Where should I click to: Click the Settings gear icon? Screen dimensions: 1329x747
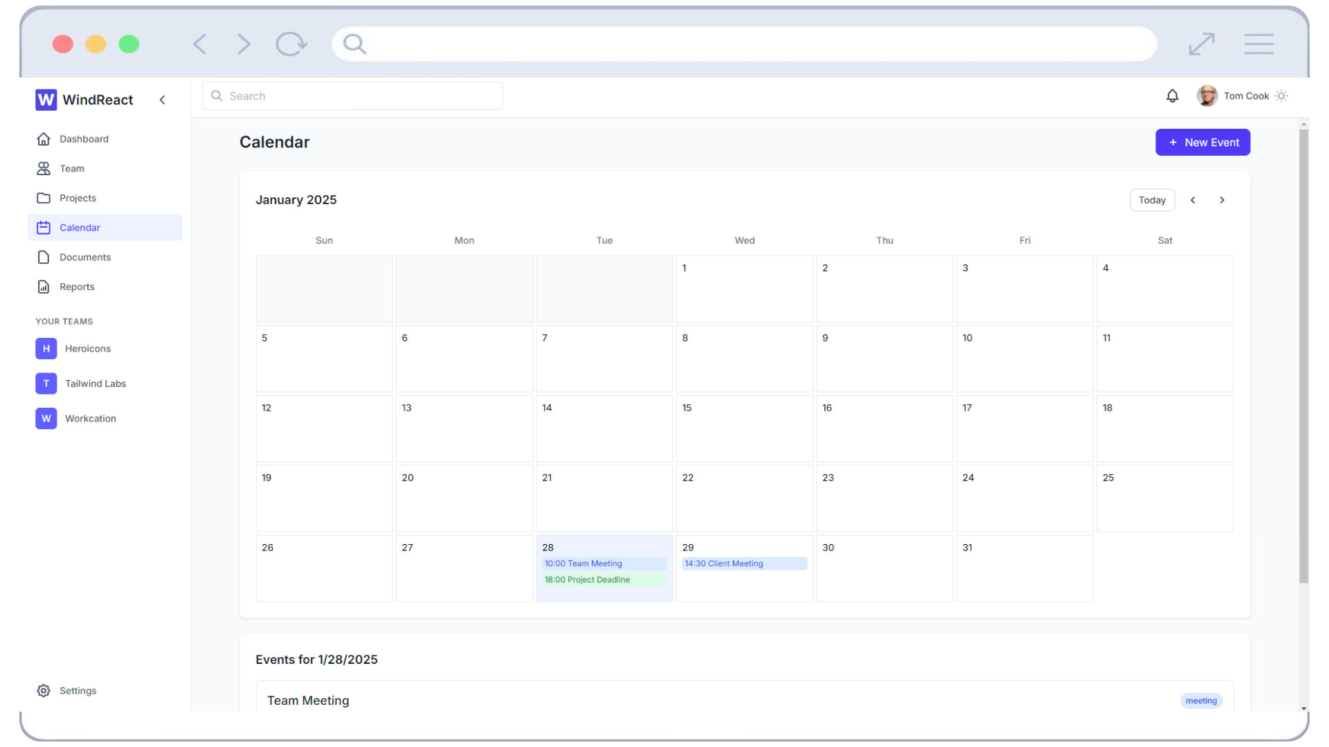[x=44, y=691]
